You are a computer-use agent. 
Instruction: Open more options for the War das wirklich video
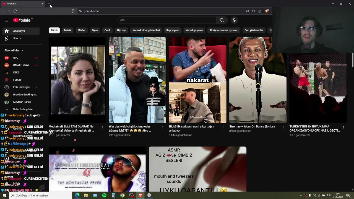(163, 128)
